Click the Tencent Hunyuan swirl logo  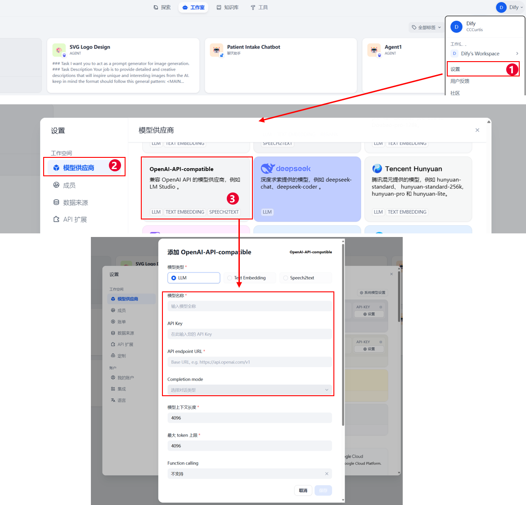[377, 168]
